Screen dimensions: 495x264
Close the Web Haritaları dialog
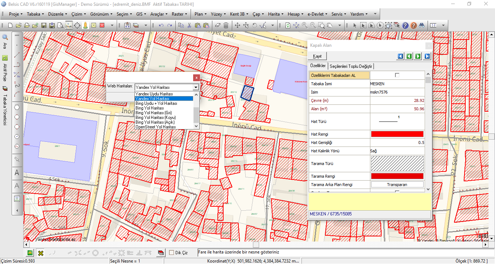pos(196,78)
